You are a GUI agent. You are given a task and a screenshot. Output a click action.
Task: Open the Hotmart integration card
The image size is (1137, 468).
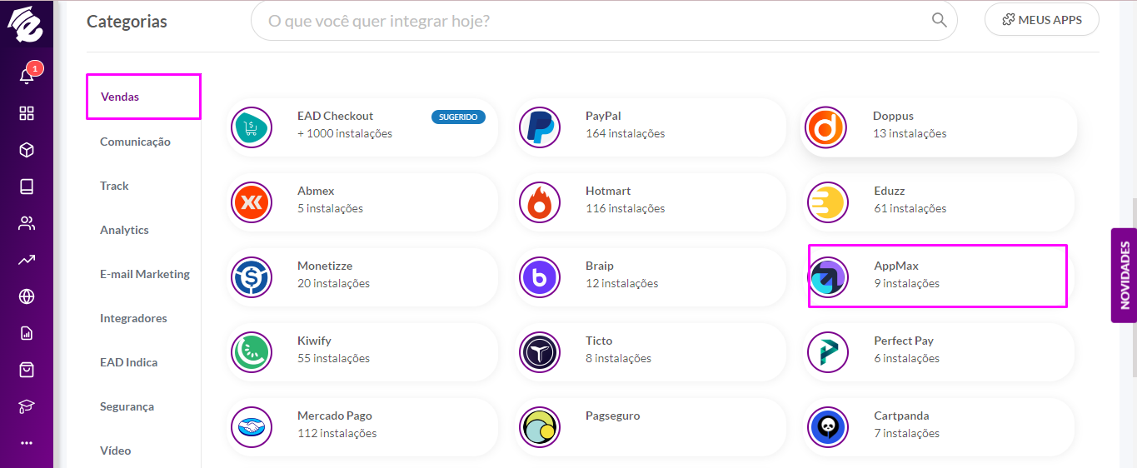click(x=651, y=201)
